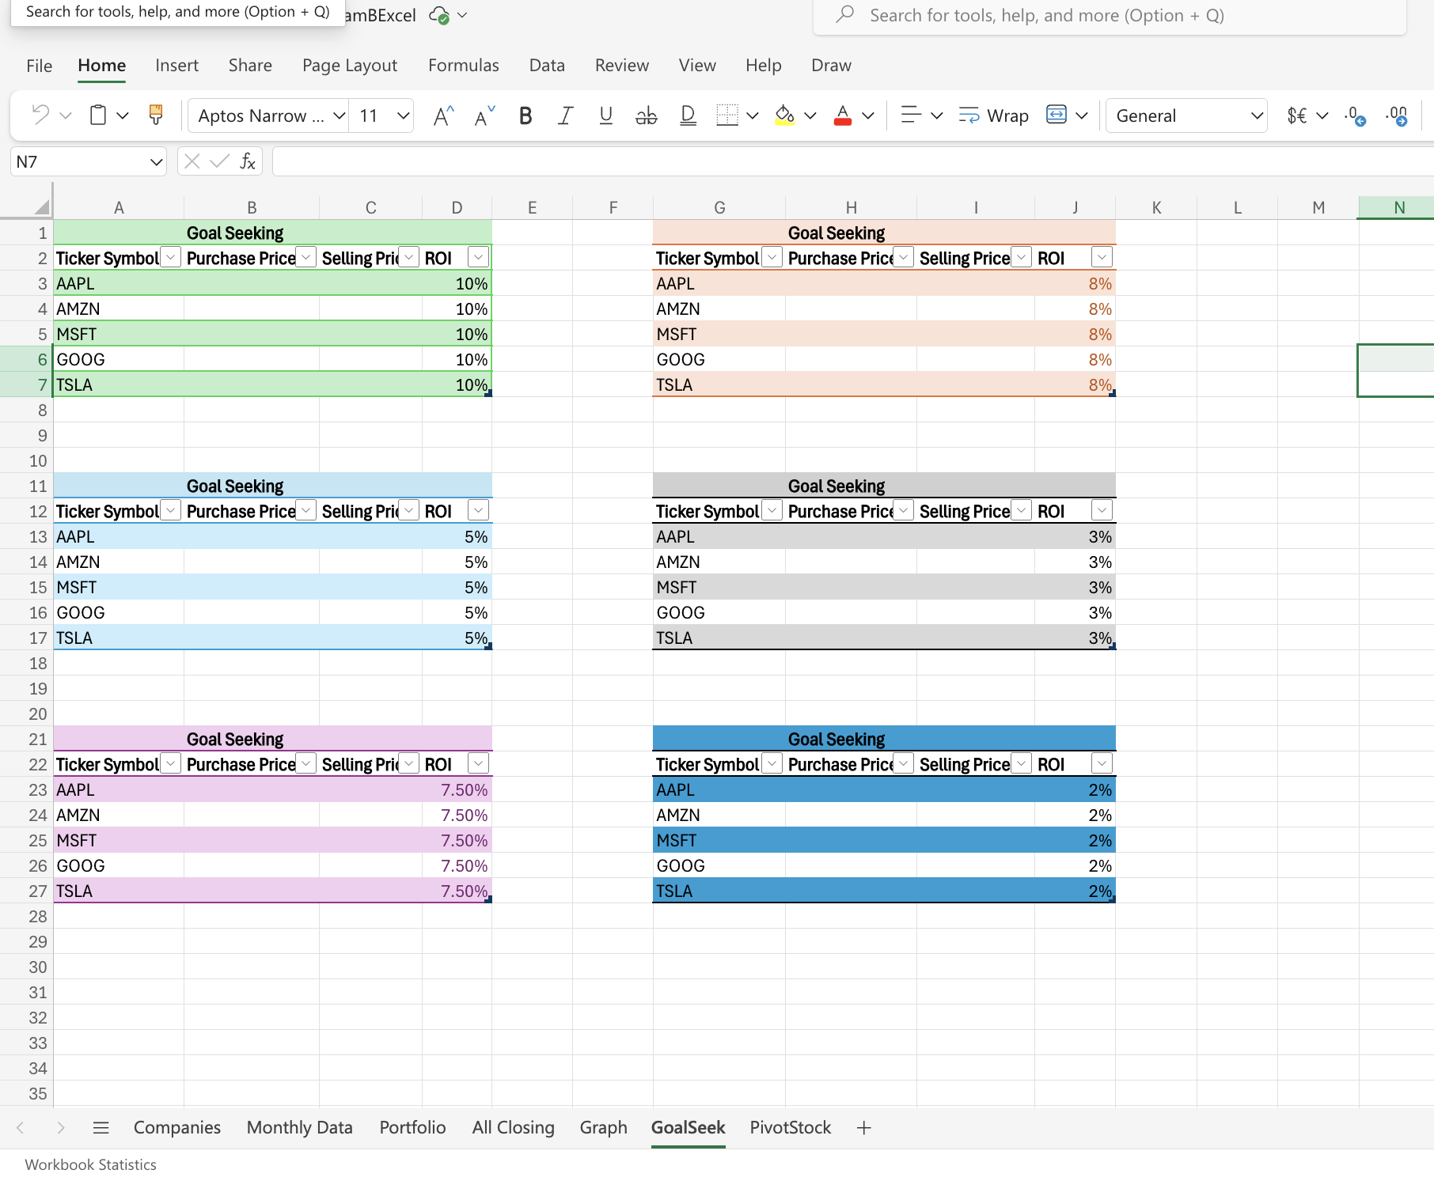Image resolution: width=1434 pixels, height=1177 pixels.
Task: Toggle italic formatting
Action: pos(565,115)
